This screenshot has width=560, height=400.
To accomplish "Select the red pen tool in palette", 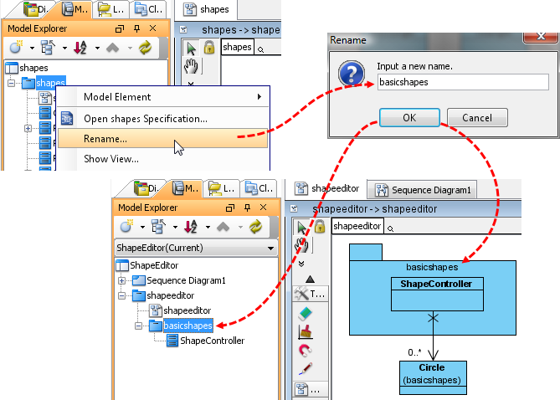I will click(305, 368).
